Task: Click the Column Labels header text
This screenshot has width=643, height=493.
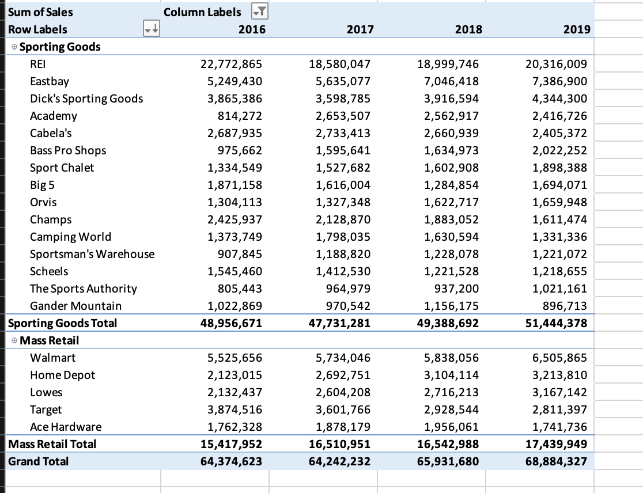Action: (202, 12)
